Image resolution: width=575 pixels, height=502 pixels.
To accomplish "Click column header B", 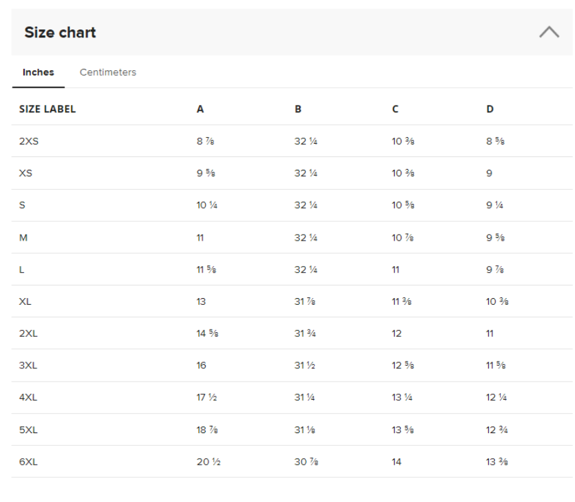I will coord(298,109).
